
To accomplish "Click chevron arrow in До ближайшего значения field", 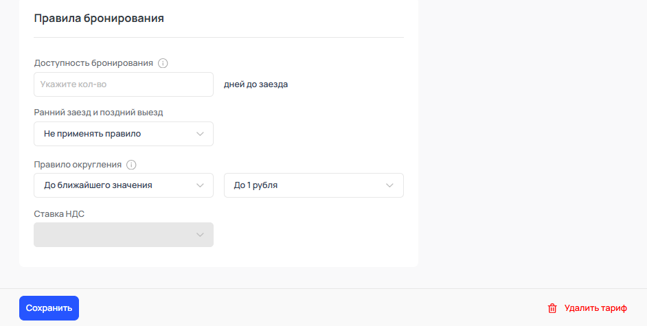I will 200,185.
